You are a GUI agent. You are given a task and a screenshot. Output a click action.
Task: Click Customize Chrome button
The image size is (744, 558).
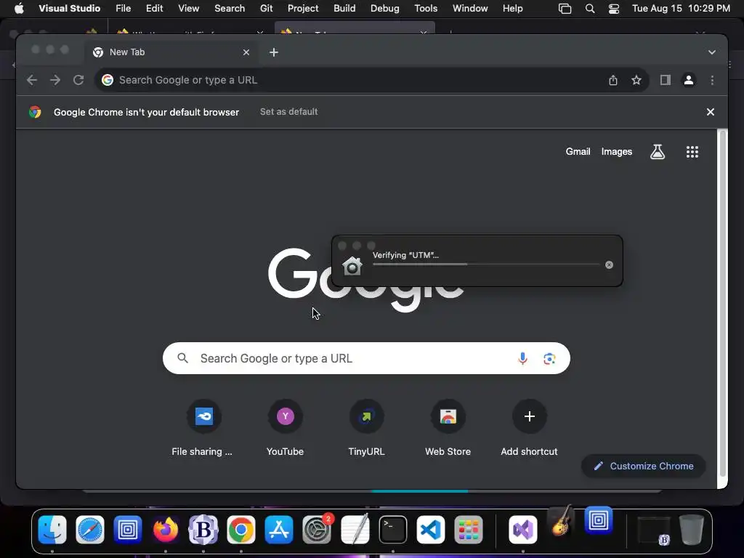tap(644, 466)
